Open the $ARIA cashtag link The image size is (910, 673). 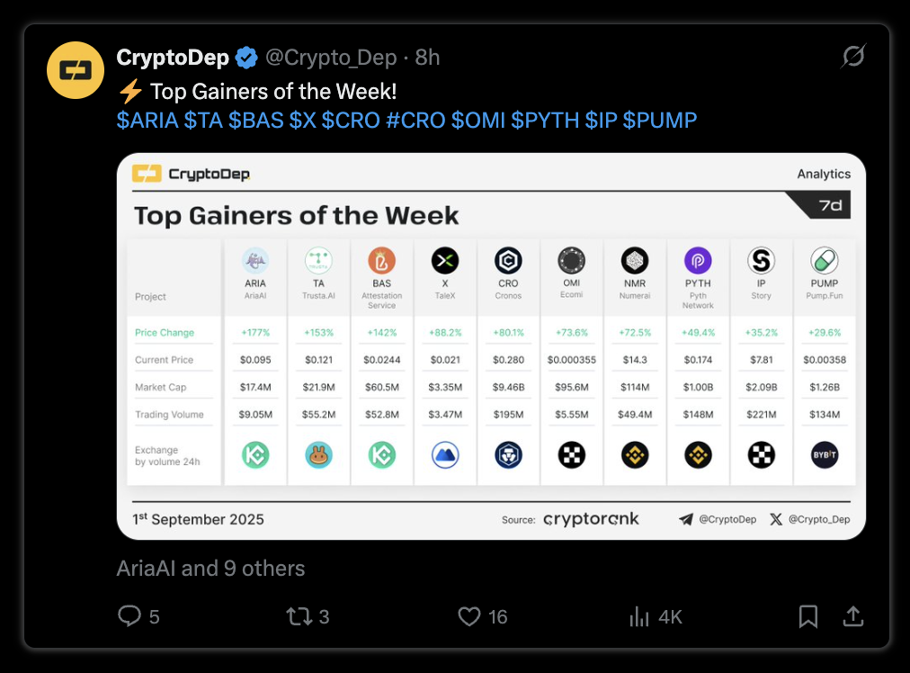(x=147, y=121)
